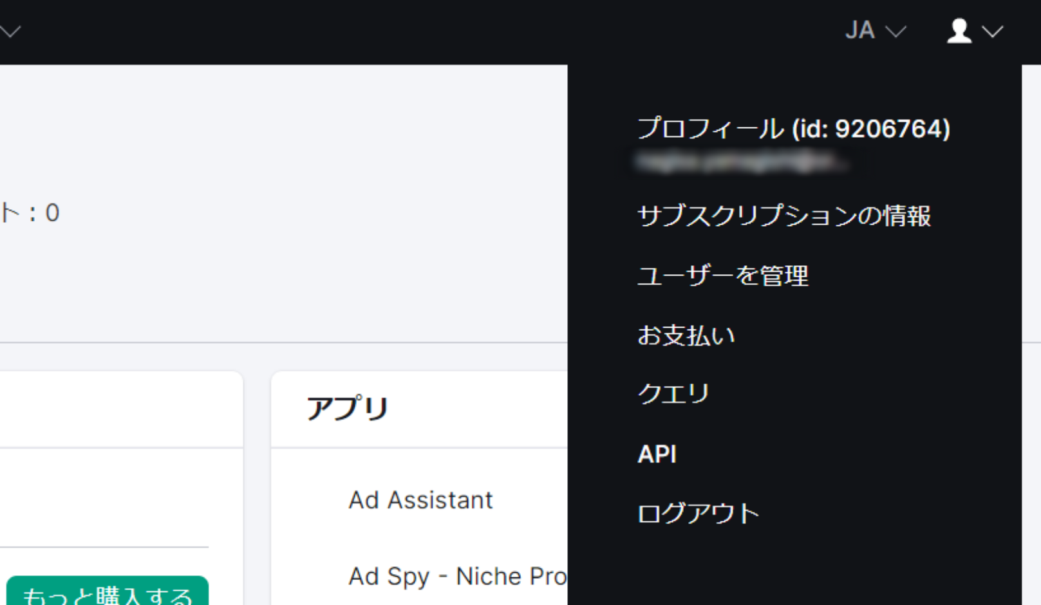Open the クエリ menu entry

[x=673, y=394]
